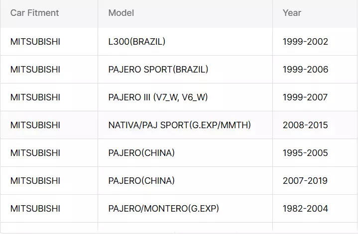Click the Car Fitment column header
Viewport: 358px width, 234px height.
(x=34, y=13)
